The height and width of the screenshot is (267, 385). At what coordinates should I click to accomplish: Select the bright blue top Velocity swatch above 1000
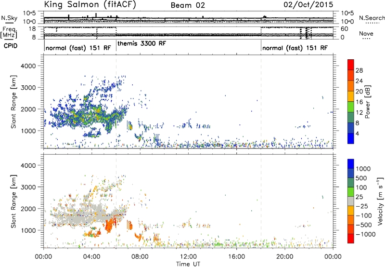point(351,164)
